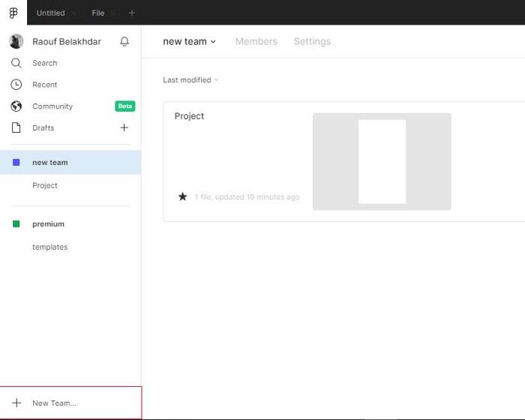
Task: Open notifications bell icon
Action: 124,41
